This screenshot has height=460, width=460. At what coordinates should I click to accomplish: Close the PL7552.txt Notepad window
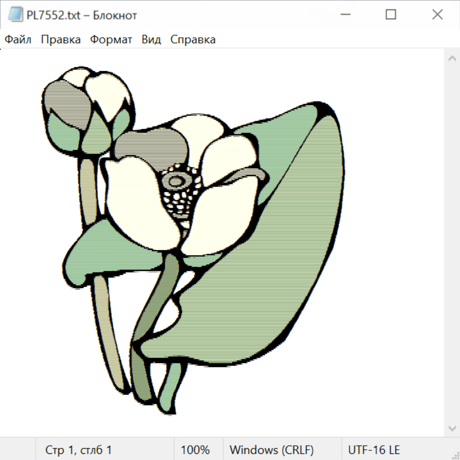coord(438,15)
